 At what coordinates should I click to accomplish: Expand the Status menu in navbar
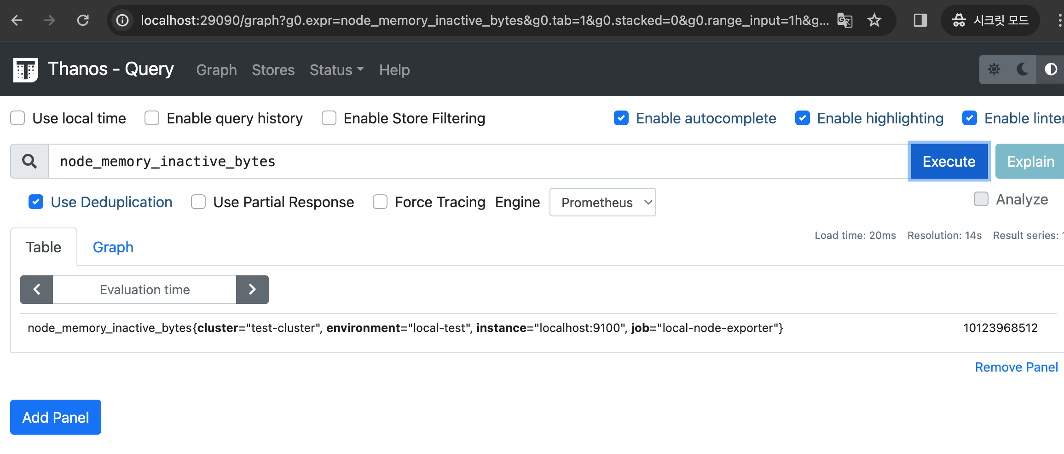336,70
